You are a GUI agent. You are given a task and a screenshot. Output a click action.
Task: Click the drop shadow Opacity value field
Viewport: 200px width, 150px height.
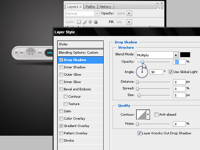pos(179,62)
